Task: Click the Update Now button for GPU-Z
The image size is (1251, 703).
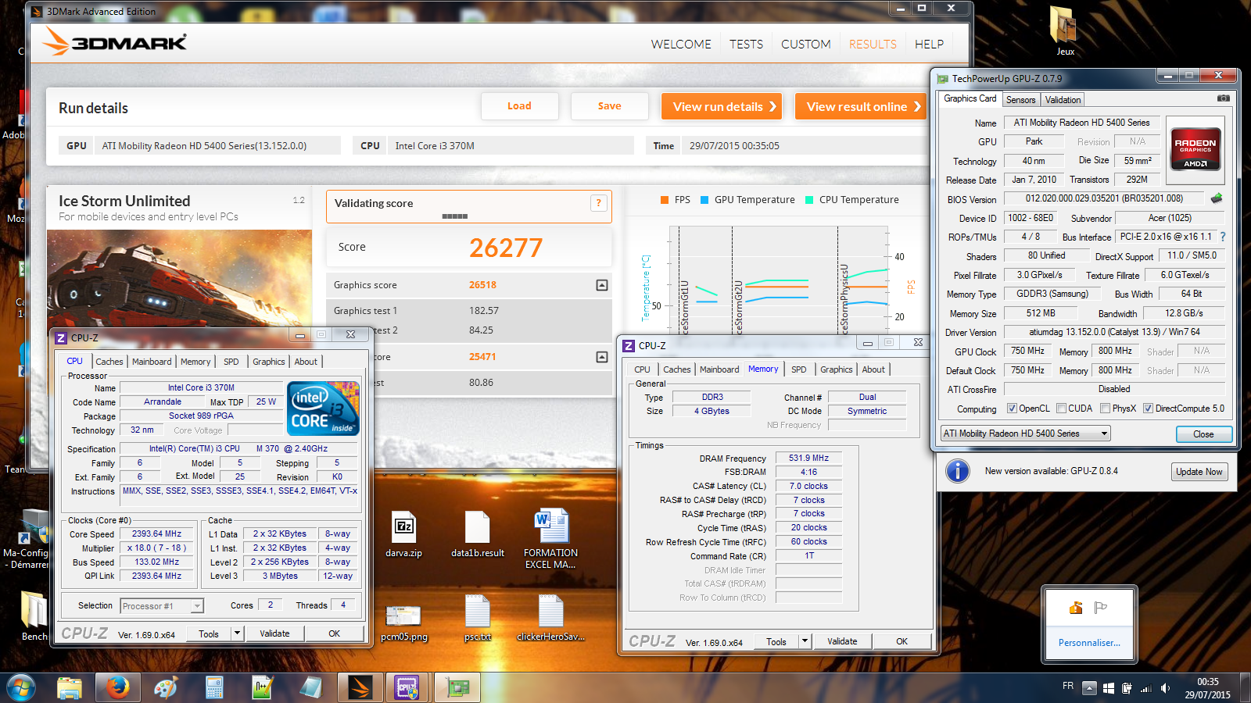Action: tap(1199, 472)
